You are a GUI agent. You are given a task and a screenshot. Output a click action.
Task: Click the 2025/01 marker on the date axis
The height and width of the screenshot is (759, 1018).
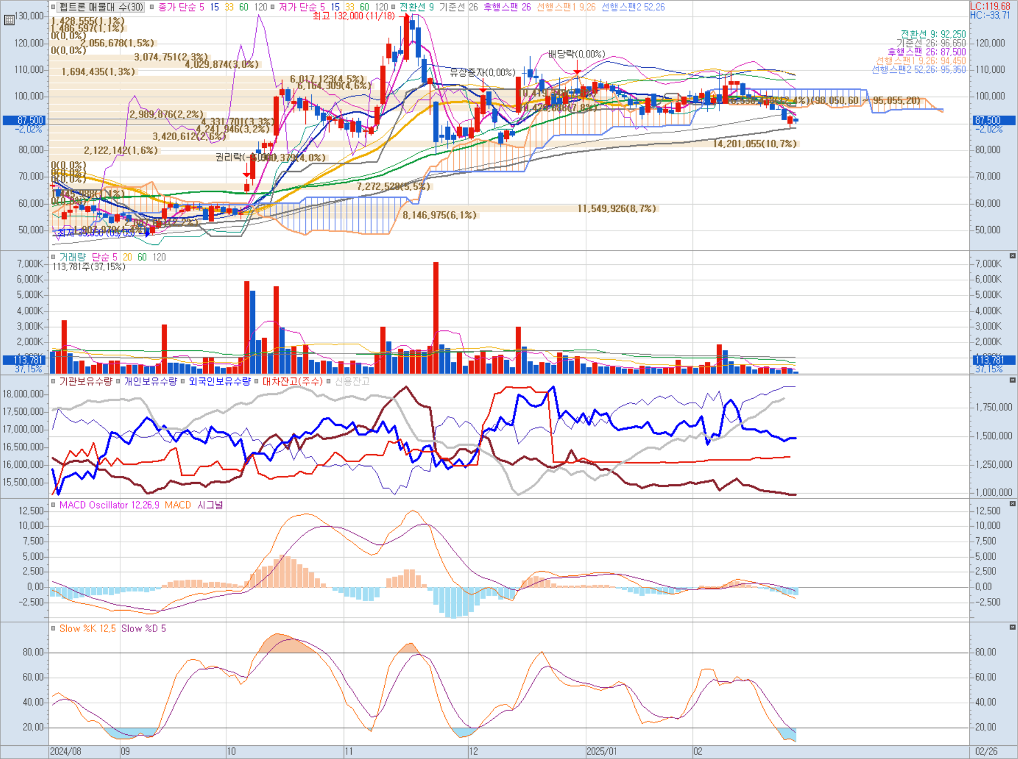coord(602,752)
